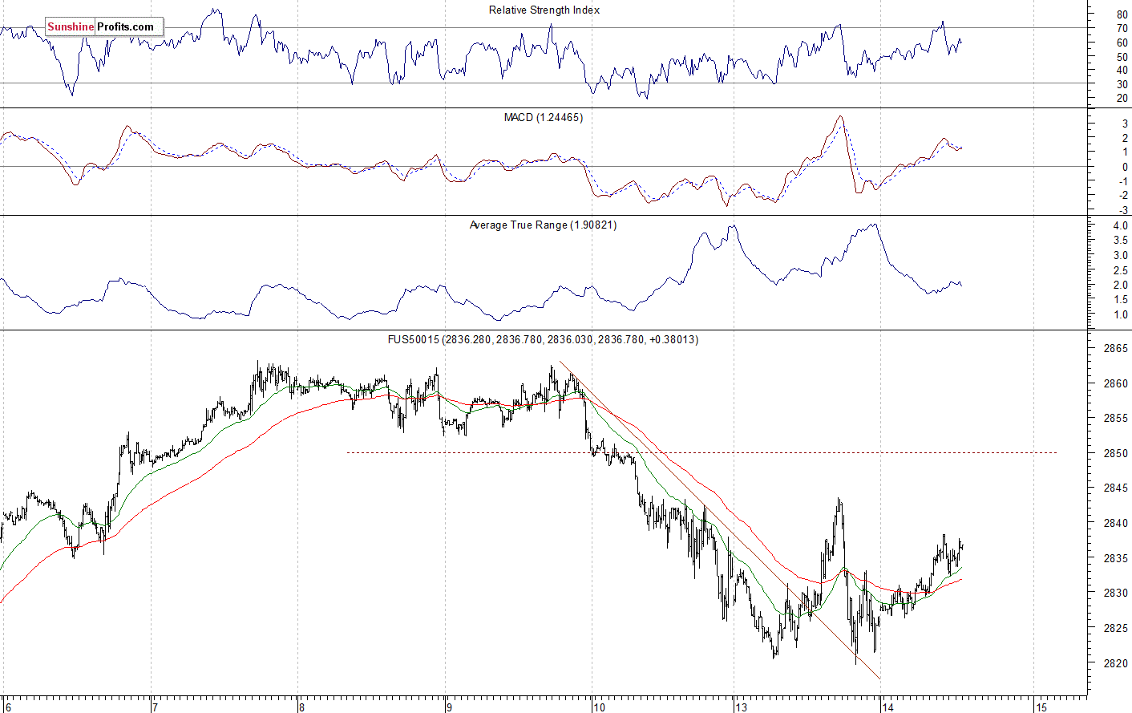Click the SunshineProfits.com logo
This screenshot has height=713, width=1132.
point(104,26)
